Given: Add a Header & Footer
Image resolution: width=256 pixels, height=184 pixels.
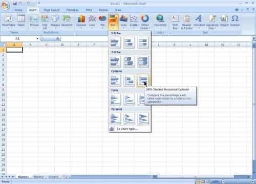Looking at the screenshot, I should click(x=187, y=22).
